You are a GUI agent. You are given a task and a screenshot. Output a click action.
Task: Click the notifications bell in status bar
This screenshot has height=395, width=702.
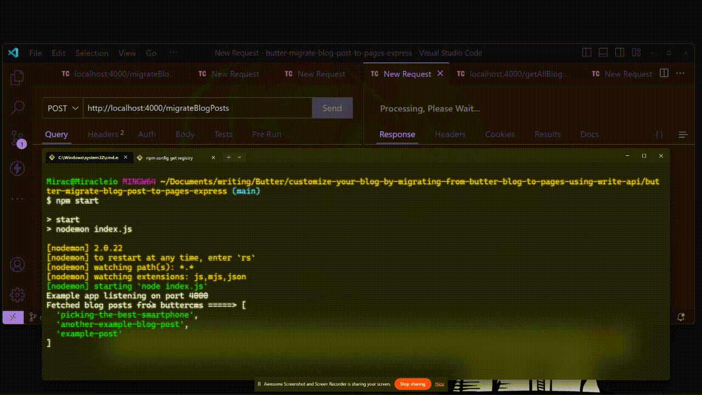pos(681,317)
